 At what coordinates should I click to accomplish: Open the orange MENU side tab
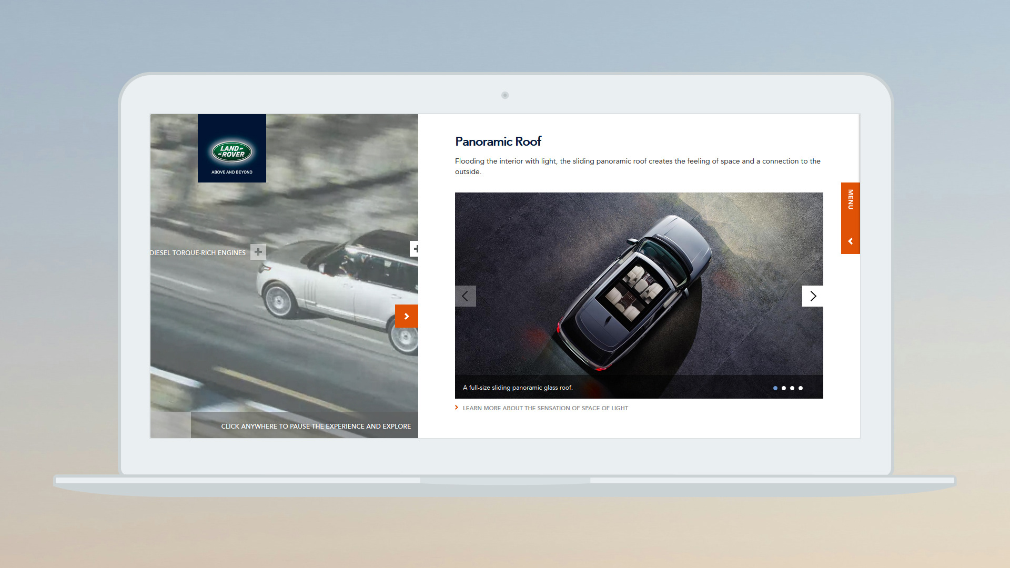(x=850, y=200)
